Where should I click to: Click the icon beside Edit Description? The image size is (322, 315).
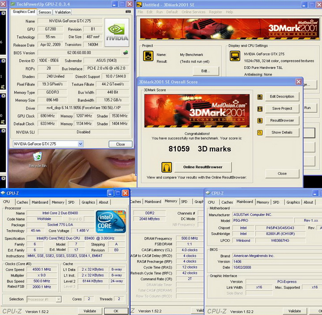(x=260, y=97)
